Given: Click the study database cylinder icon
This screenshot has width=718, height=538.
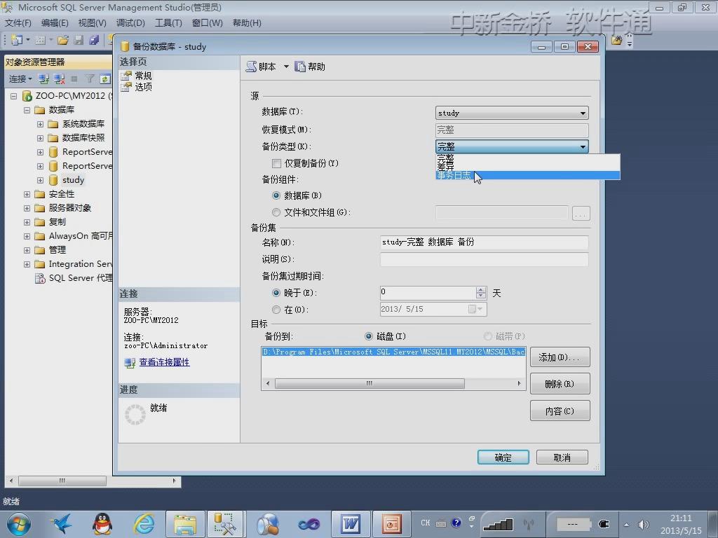Looking at the screenshot, I should [53, 180].
